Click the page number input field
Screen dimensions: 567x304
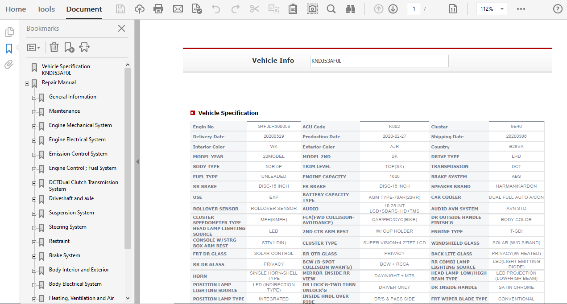[414, 9]
